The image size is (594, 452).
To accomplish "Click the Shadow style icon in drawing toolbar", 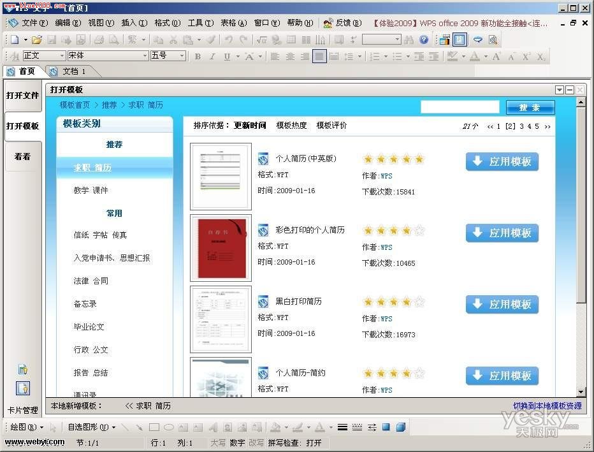I will pyautogui.click(x=386, y=427).
